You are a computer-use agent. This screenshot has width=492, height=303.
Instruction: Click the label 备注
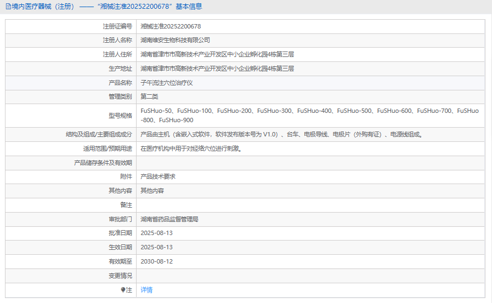coord(126,205)
